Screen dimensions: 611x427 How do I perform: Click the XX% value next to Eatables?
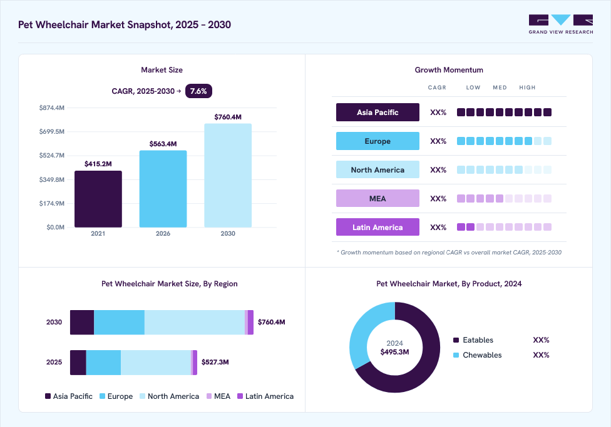click(x=542, y=340)
